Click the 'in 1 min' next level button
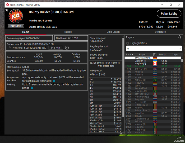185x143 pixels. 55,48
